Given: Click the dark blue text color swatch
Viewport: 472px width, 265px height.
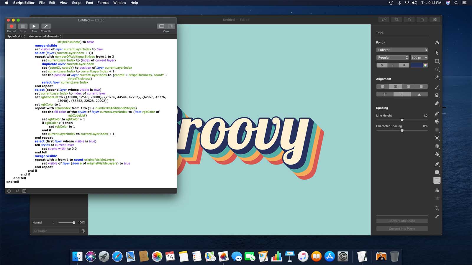Looking at the screenshot, I should [x=417, y=65].
